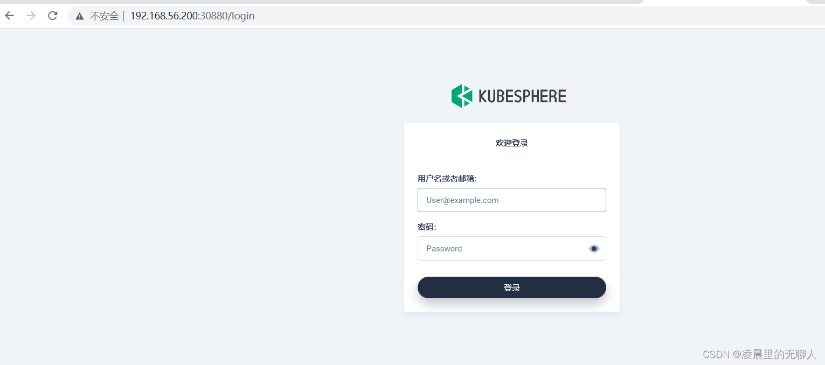Click the dark 登录 login button
Viewport: 825px width, 365px height.
coord(511,287)
